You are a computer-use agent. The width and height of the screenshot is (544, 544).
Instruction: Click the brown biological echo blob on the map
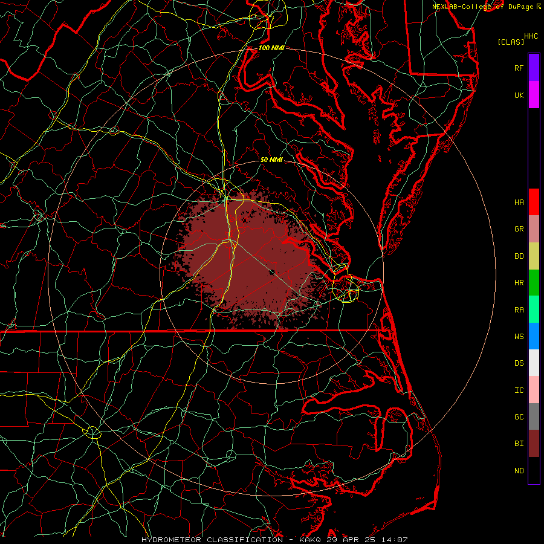pos(250,259)
